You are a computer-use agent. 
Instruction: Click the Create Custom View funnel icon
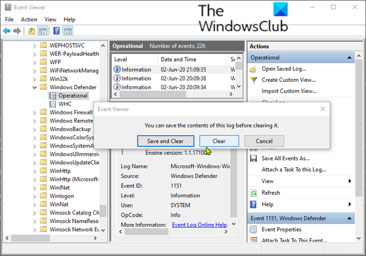[254, 80]
